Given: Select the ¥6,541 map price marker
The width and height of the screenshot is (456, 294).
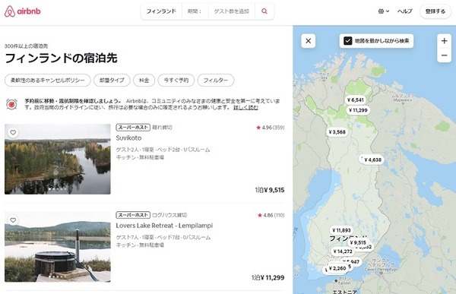Looking at the screenshot, I should [x=356, y=100].
